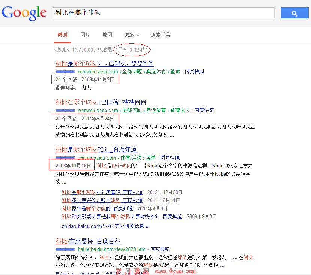Click the 奥运体育 breadcrumb in the 篮球 result
Image resolution: width=311 pixels, height=275 pixels.
point(156,71)
